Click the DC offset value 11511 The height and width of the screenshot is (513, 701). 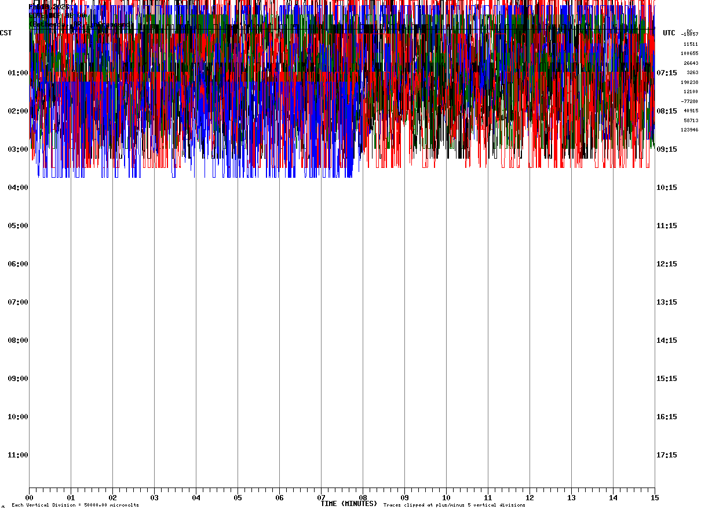point(691,44)
